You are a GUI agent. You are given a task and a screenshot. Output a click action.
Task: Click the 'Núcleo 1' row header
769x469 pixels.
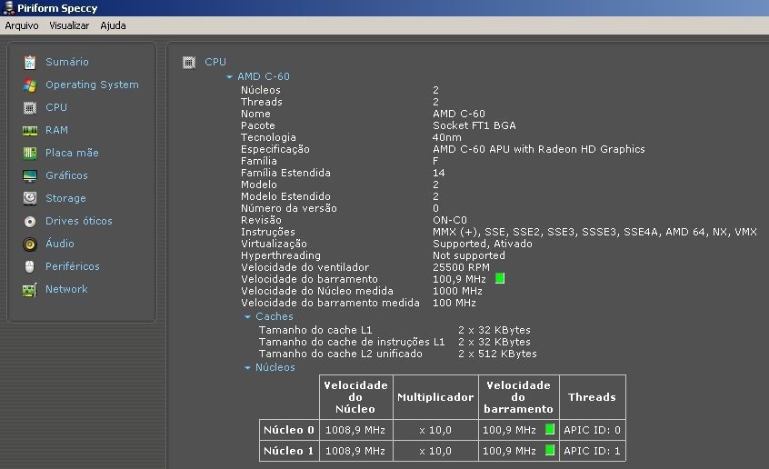point(289,450)
